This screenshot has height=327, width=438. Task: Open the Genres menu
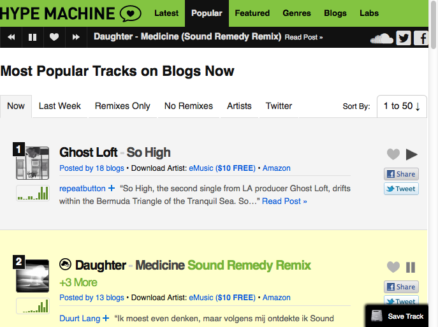pos(296,13)
